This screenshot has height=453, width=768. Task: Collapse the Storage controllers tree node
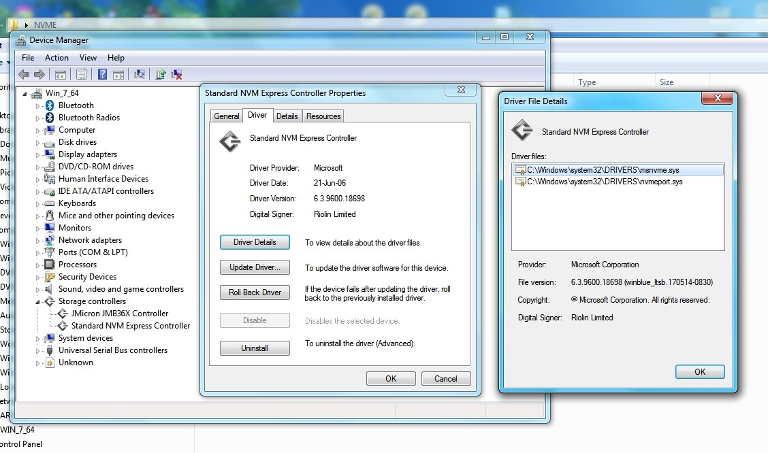[x=39, y=301]
